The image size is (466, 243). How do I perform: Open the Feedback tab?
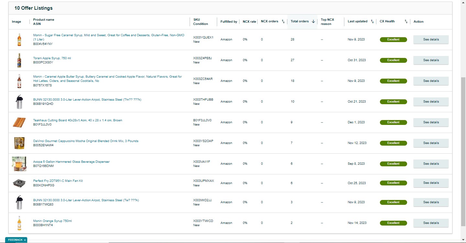16,240
